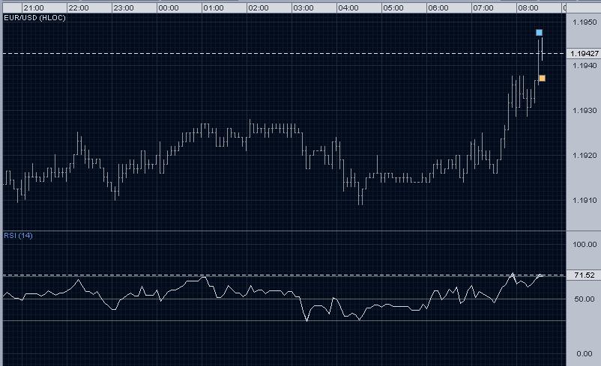The width and height of the screenshot is (601, 366).
Task: Click the 01:00 time axis label
Action: point(213,7)
